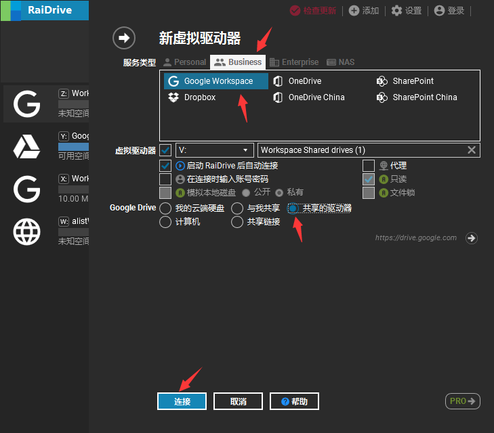Select SharePoint service option
Screen dimensions: 494x433
(405, 81)
